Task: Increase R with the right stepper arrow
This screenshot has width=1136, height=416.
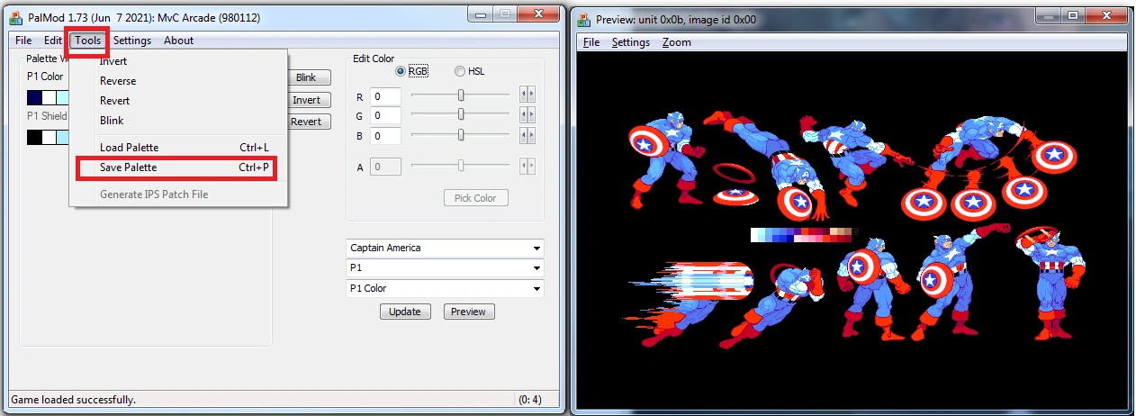Action: pos(531,95)
